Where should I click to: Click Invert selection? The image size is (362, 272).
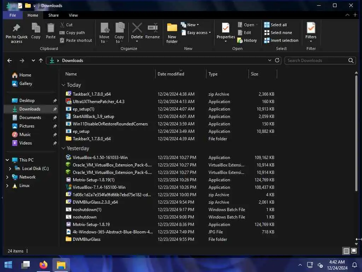281,40
